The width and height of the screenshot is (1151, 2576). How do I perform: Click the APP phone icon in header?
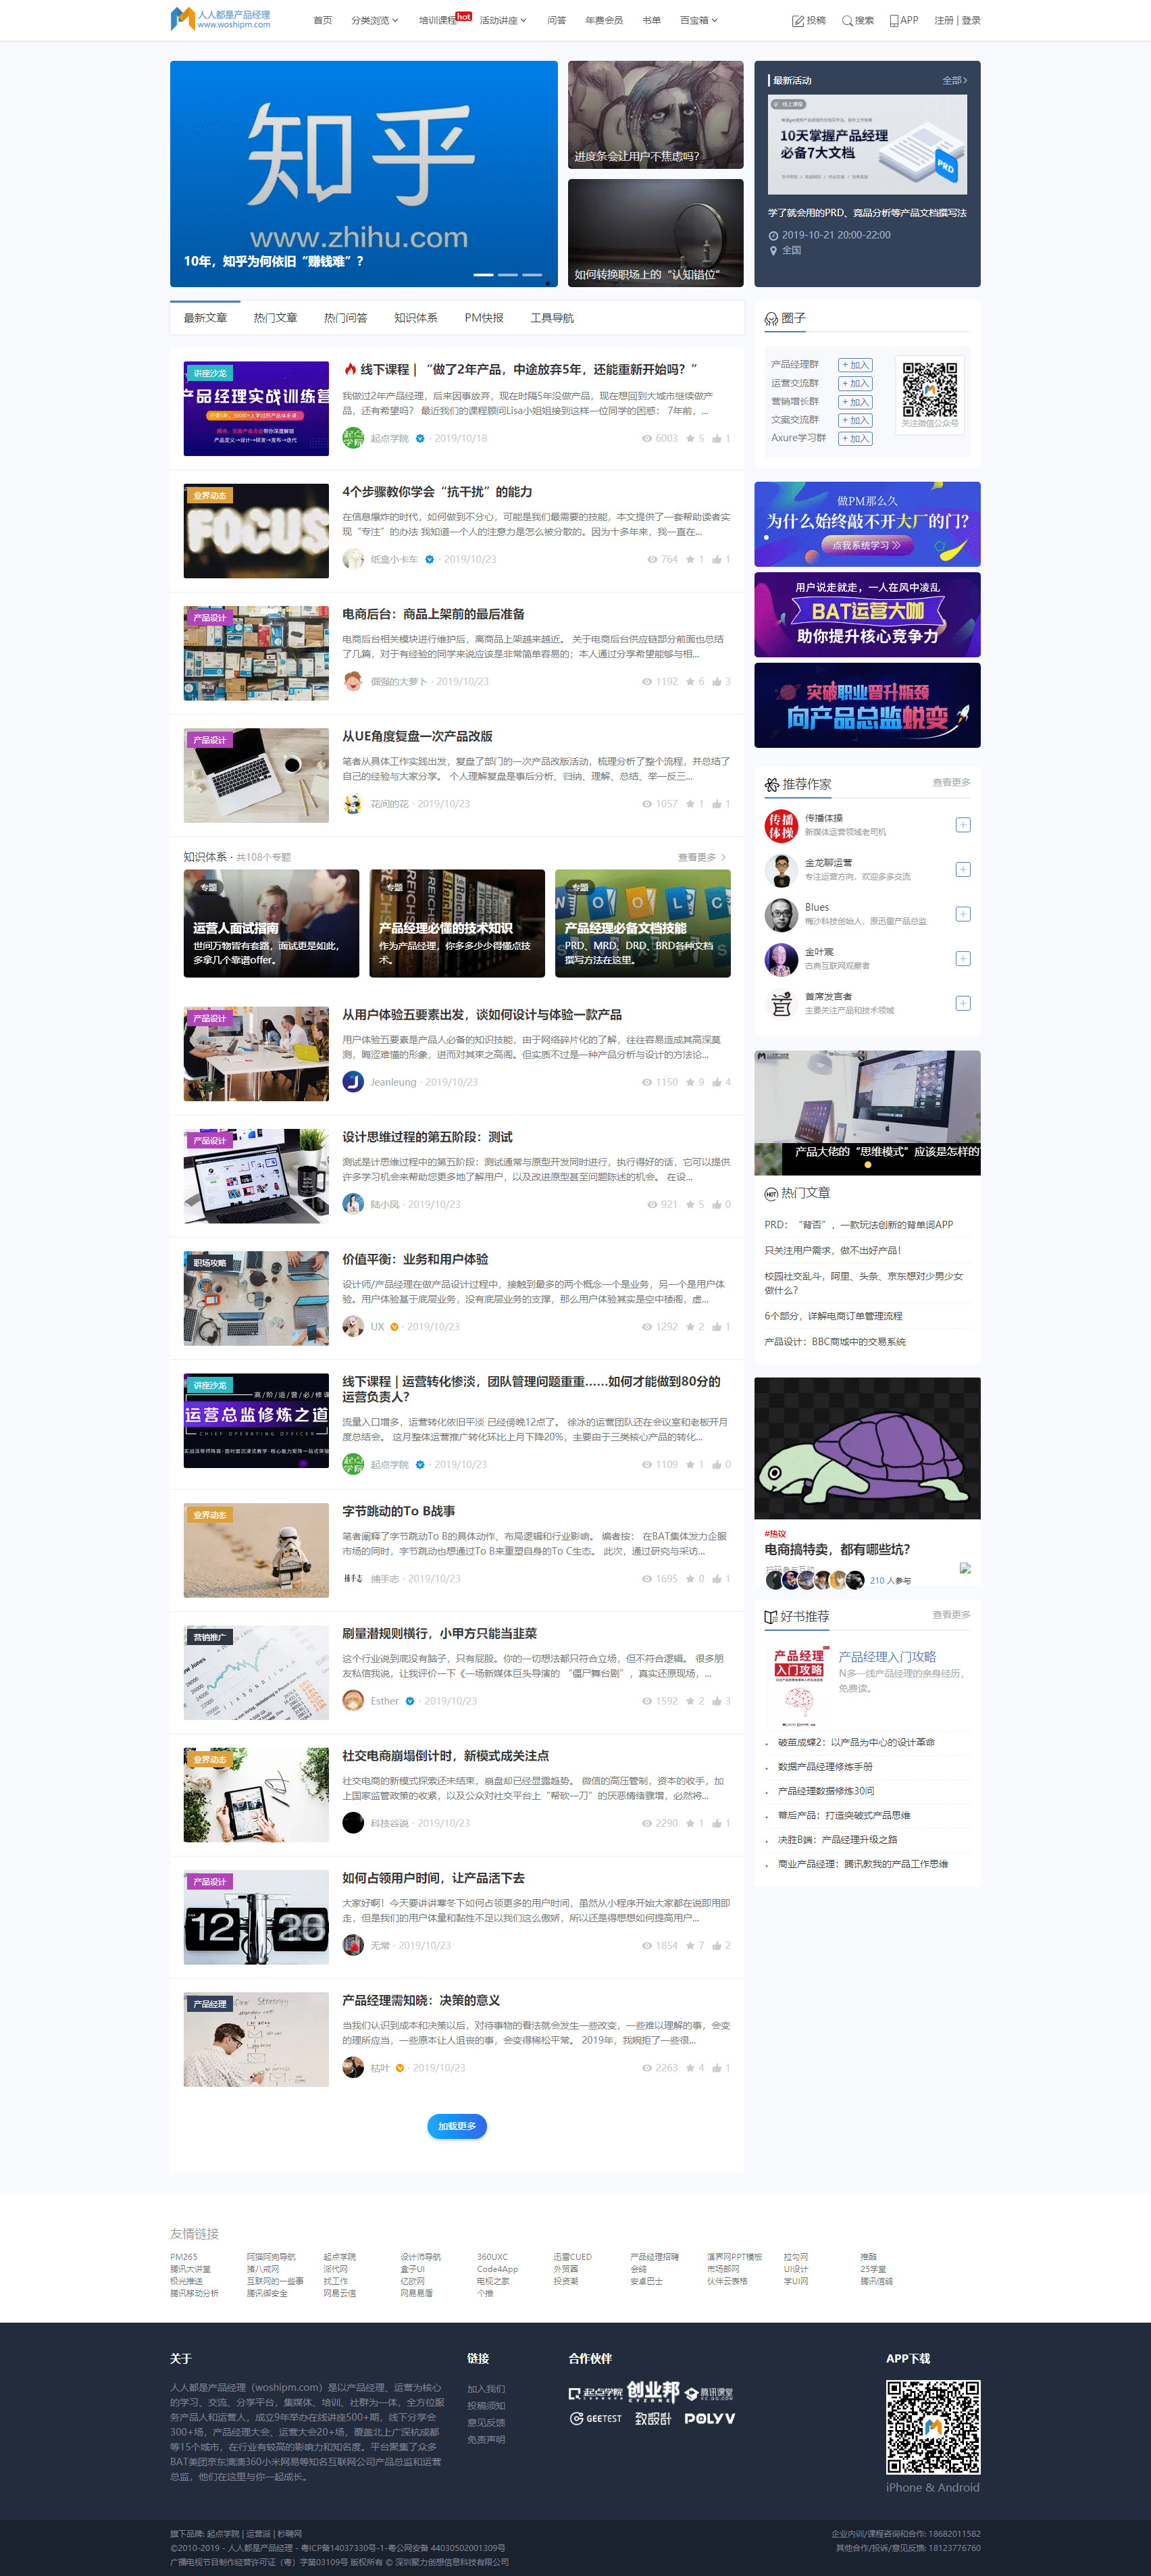click(894, 21)
